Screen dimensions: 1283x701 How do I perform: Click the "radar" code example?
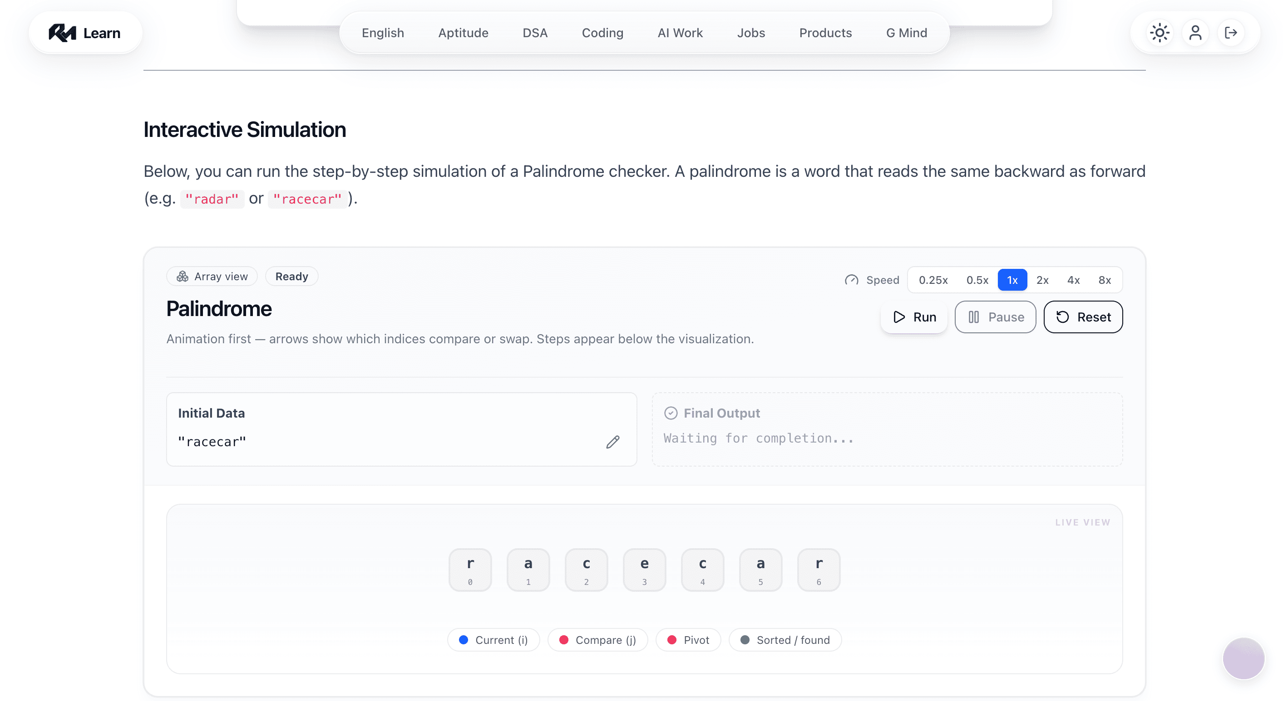(x=212, y=199)
